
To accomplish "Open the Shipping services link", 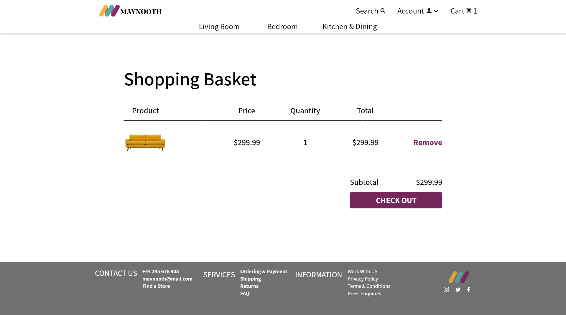I will [x=250, y=278].
